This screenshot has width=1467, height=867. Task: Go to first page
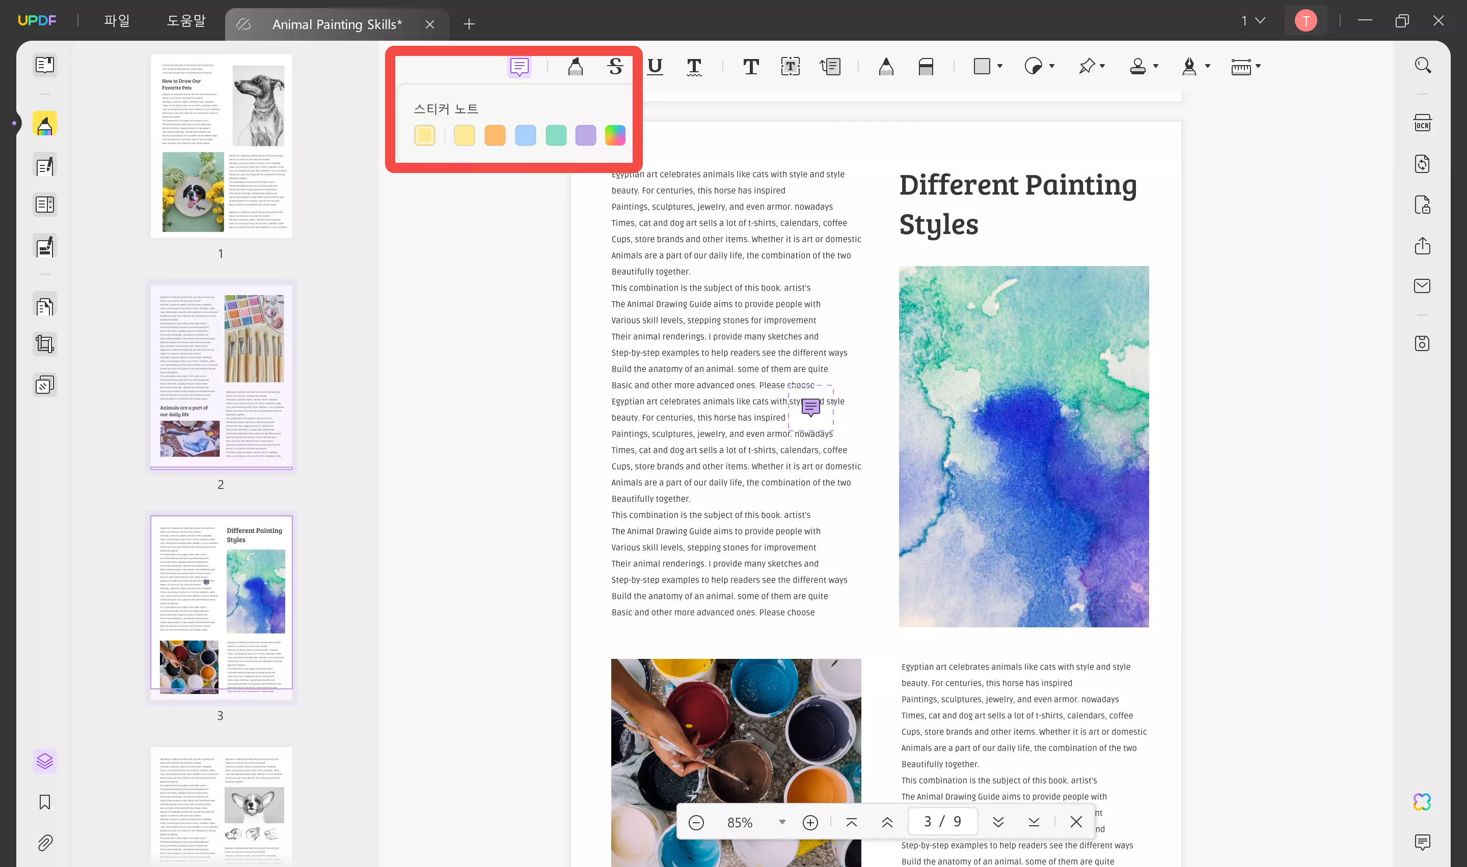[x=852, y=823]
